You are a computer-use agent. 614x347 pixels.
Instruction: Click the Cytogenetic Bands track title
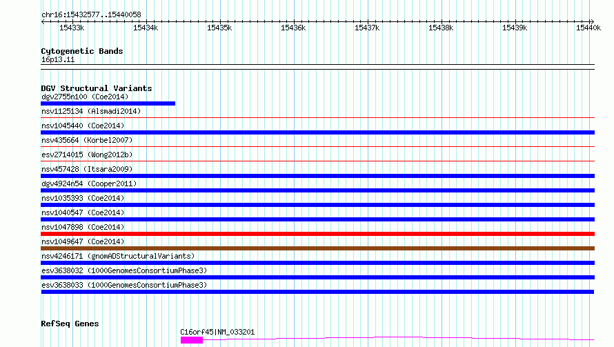click(x=82, y=51)
